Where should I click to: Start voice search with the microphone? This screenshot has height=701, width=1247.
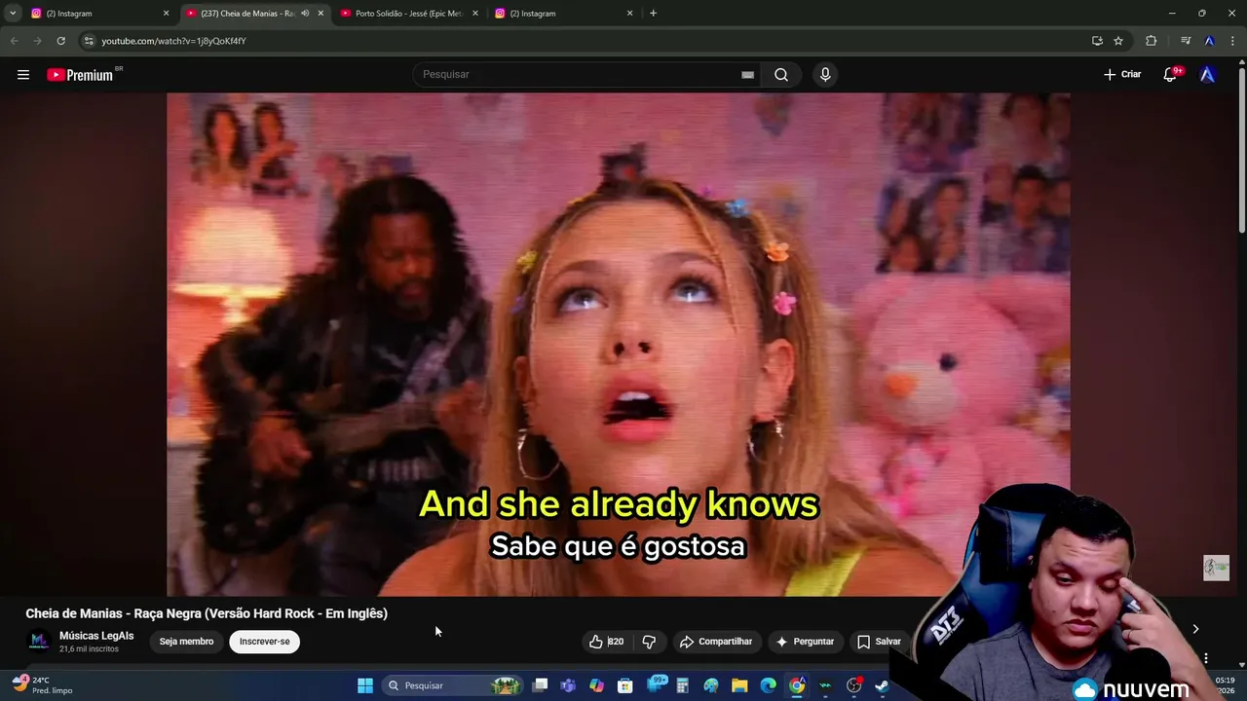pos(825,75)
